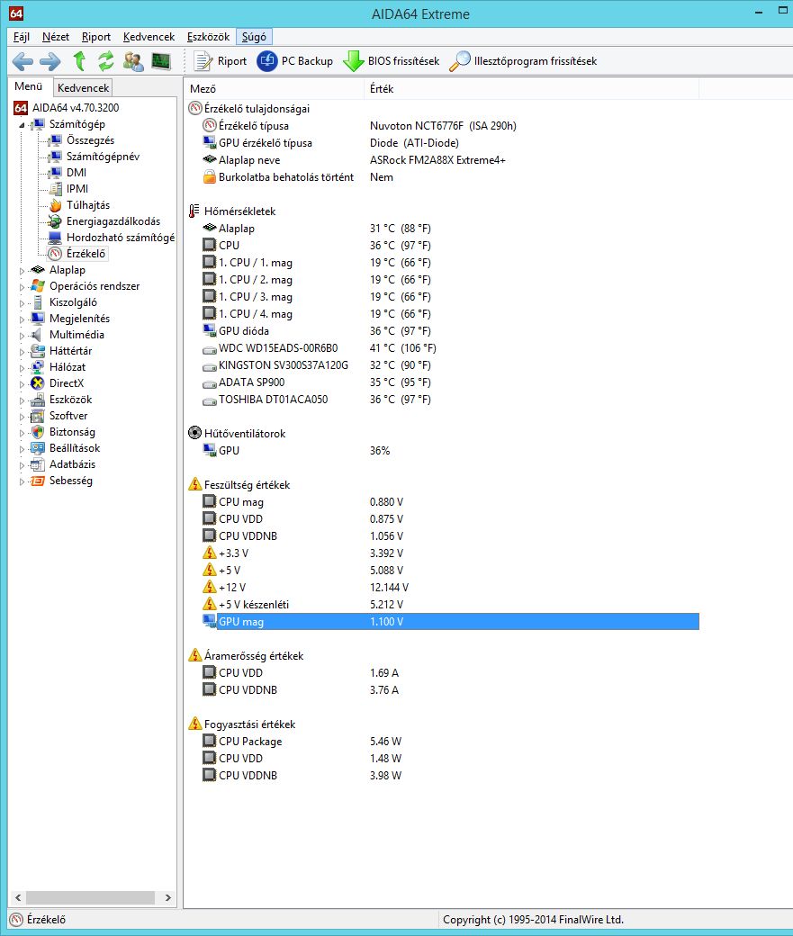Screen dimensions: 793x936
Task: Select the Érzékelő sensor tree item
Action: tap(86, 254)
